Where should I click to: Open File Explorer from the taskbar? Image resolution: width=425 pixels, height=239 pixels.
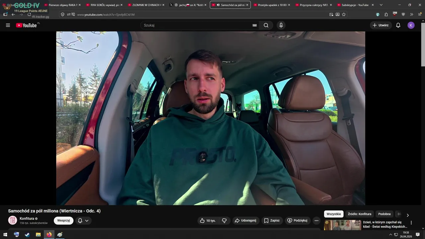tap(38, 234)
